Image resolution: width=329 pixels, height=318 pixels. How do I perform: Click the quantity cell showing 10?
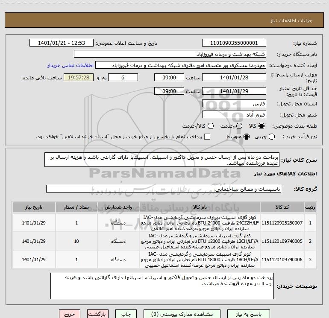tap(76, 241)
